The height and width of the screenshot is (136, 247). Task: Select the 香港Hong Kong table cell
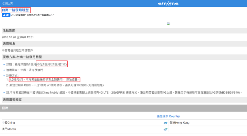coord(208,123)
